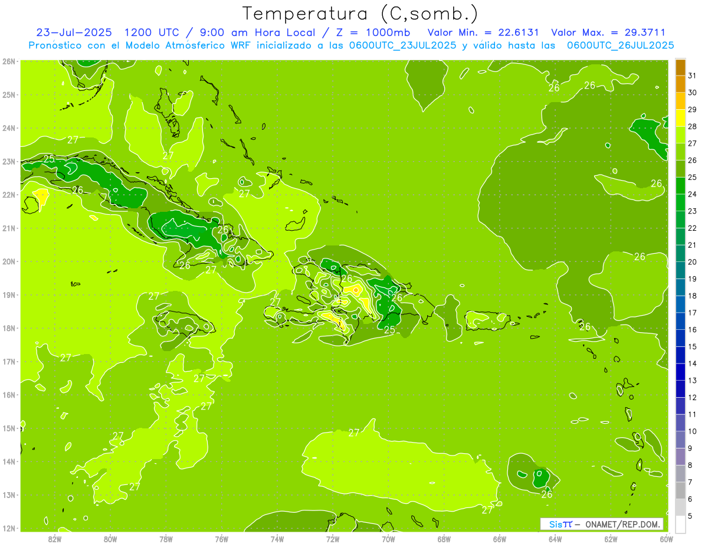Click the "Z = 1000mb" level text
The height and width of the screenshot is (547, 708).
373,32
